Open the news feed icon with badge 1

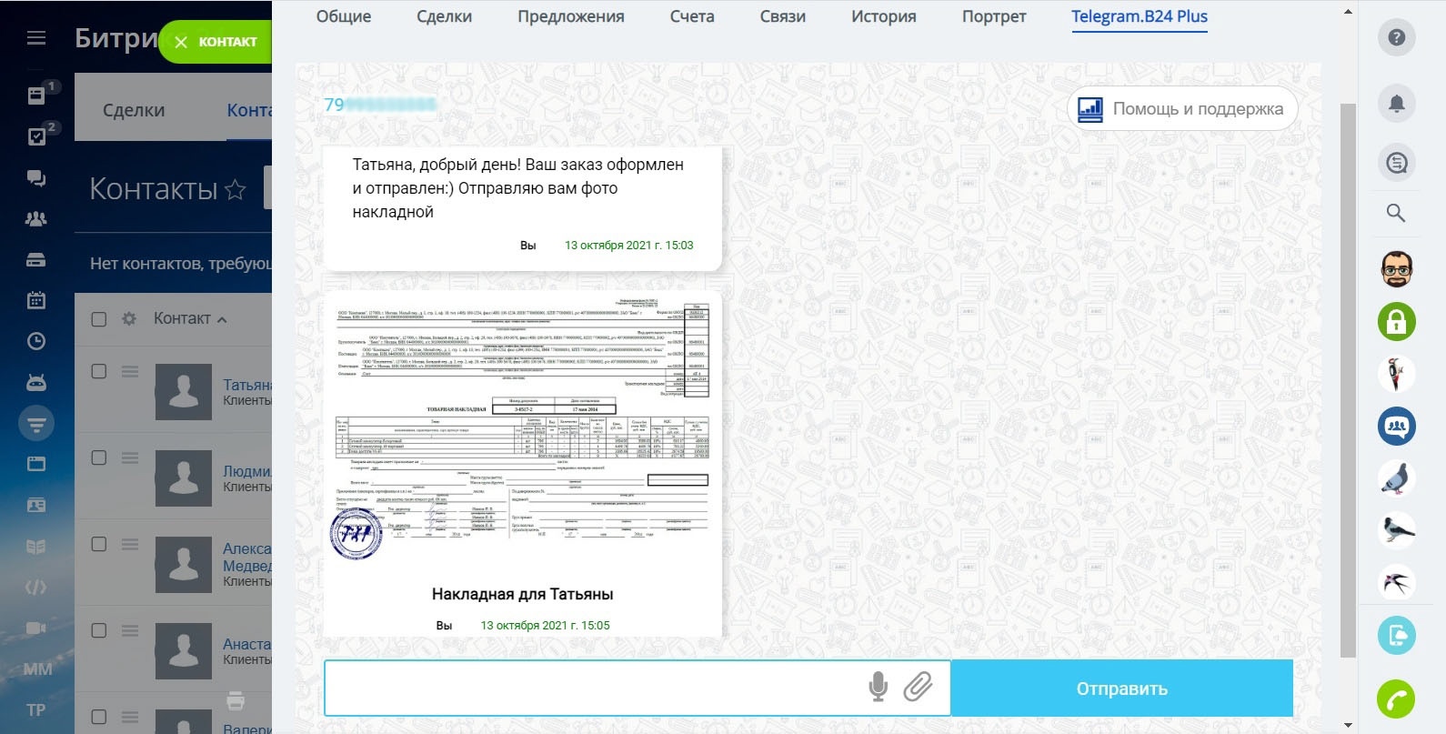[36, 96]
